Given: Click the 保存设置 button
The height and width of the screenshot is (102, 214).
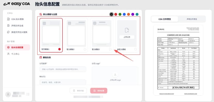Looking at the screenshot, I should (x=99, y=91).
